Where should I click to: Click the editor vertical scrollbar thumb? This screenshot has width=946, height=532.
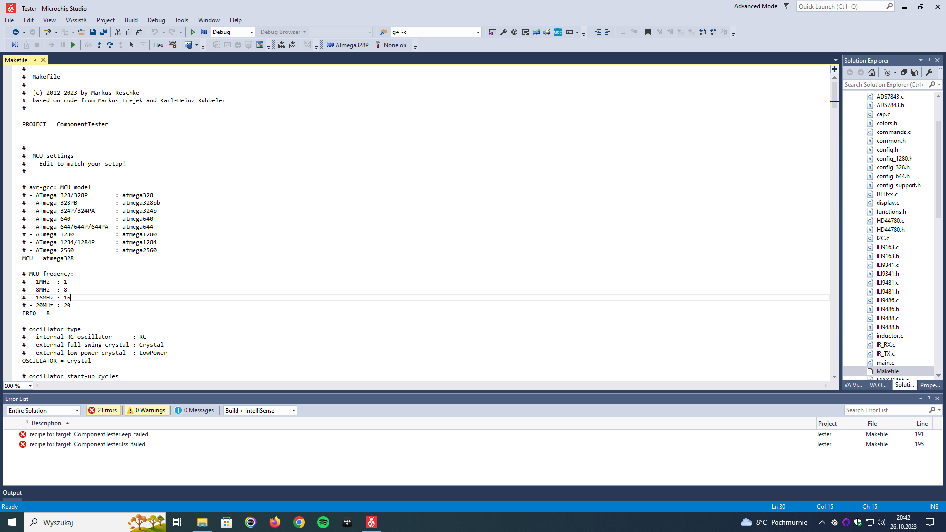[834, 92]
